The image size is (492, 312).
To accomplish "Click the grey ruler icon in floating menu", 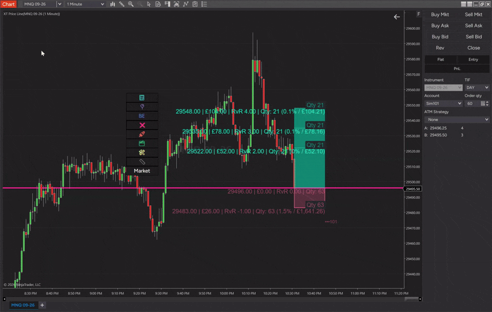I will [x=142, y=162].
